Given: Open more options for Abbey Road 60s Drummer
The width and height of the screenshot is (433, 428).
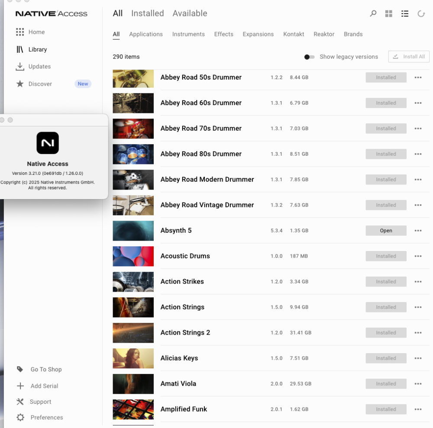Looking at the screenshot, I should [x=418, y=103].
